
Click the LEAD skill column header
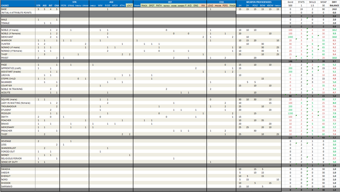(x=210, y=5)
